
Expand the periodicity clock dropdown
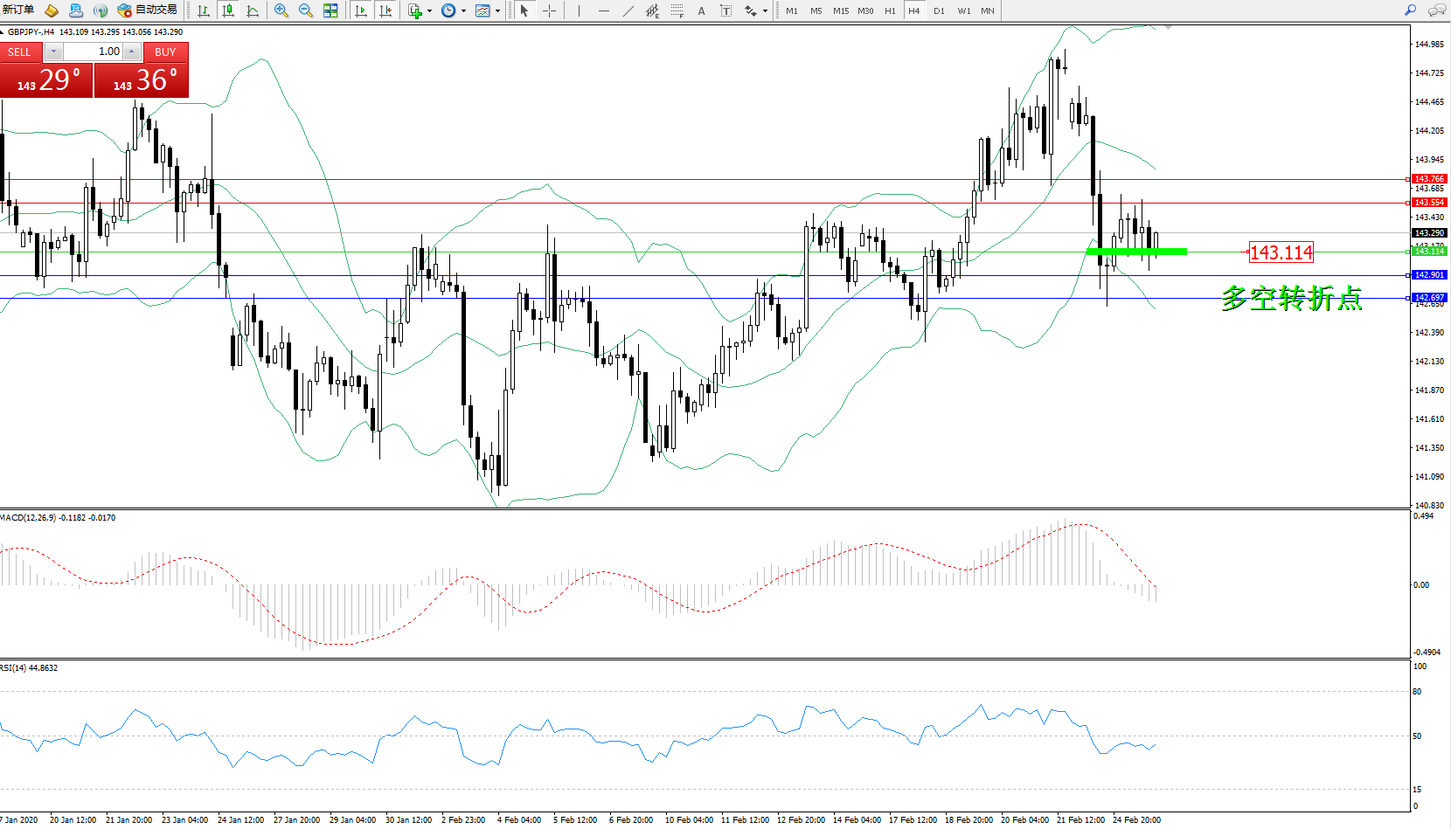[463, 11]
